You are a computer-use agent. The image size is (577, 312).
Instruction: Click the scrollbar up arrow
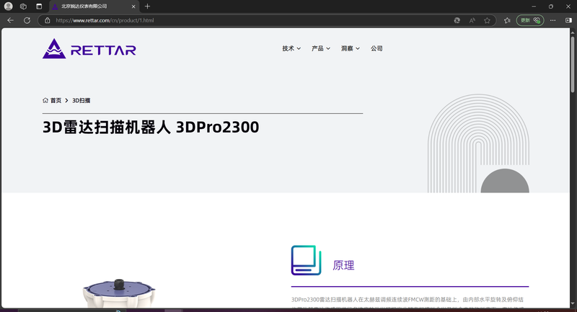click(572, 32)
